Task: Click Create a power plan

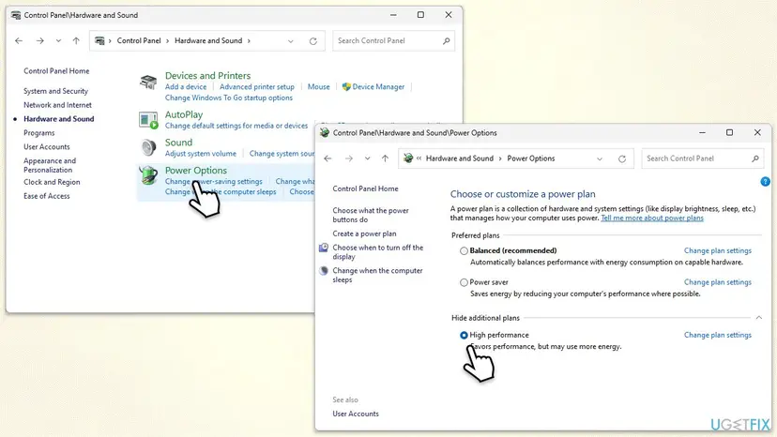Action: 364,234
